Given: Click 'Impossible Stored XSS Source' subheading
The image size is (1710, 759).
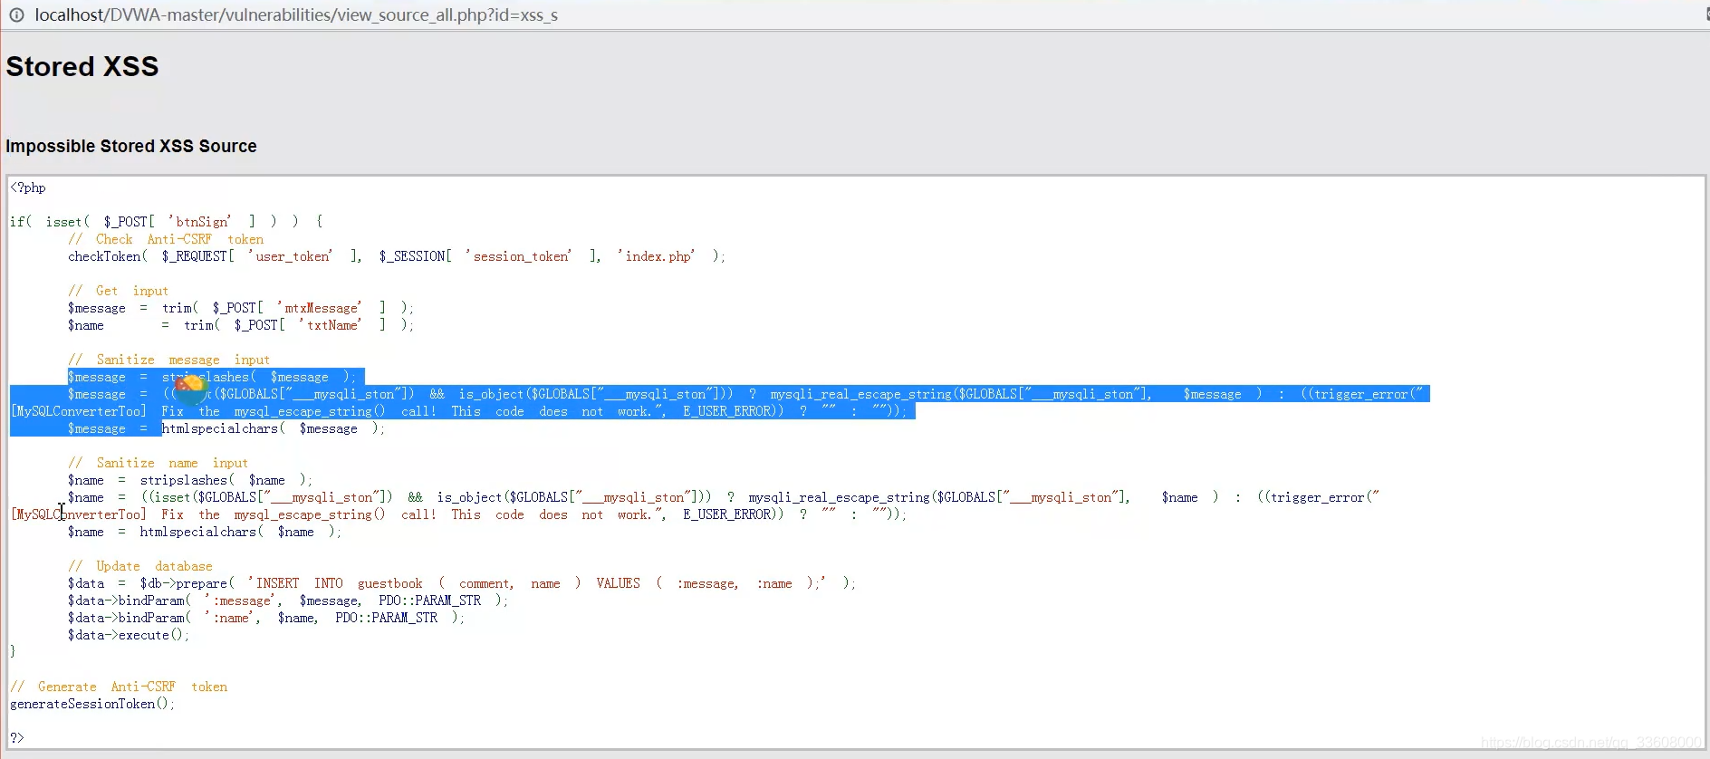Looking at the screenshot, I should click(x=131, y=146).
